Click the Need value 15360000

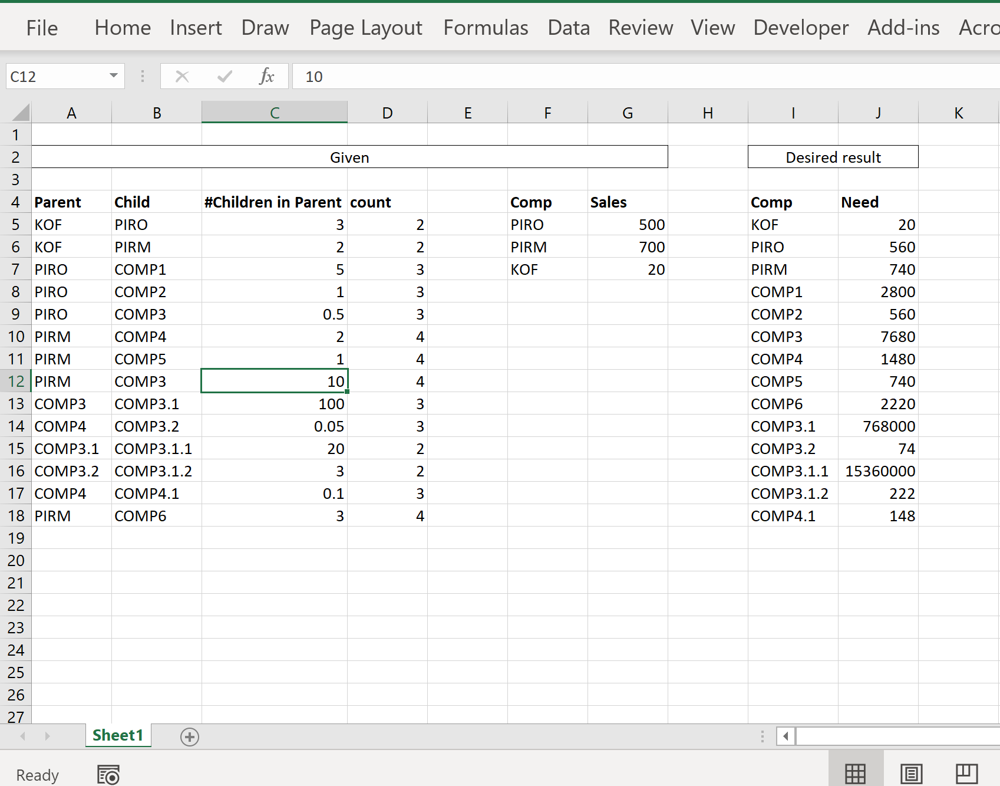(x=878, y=471)
